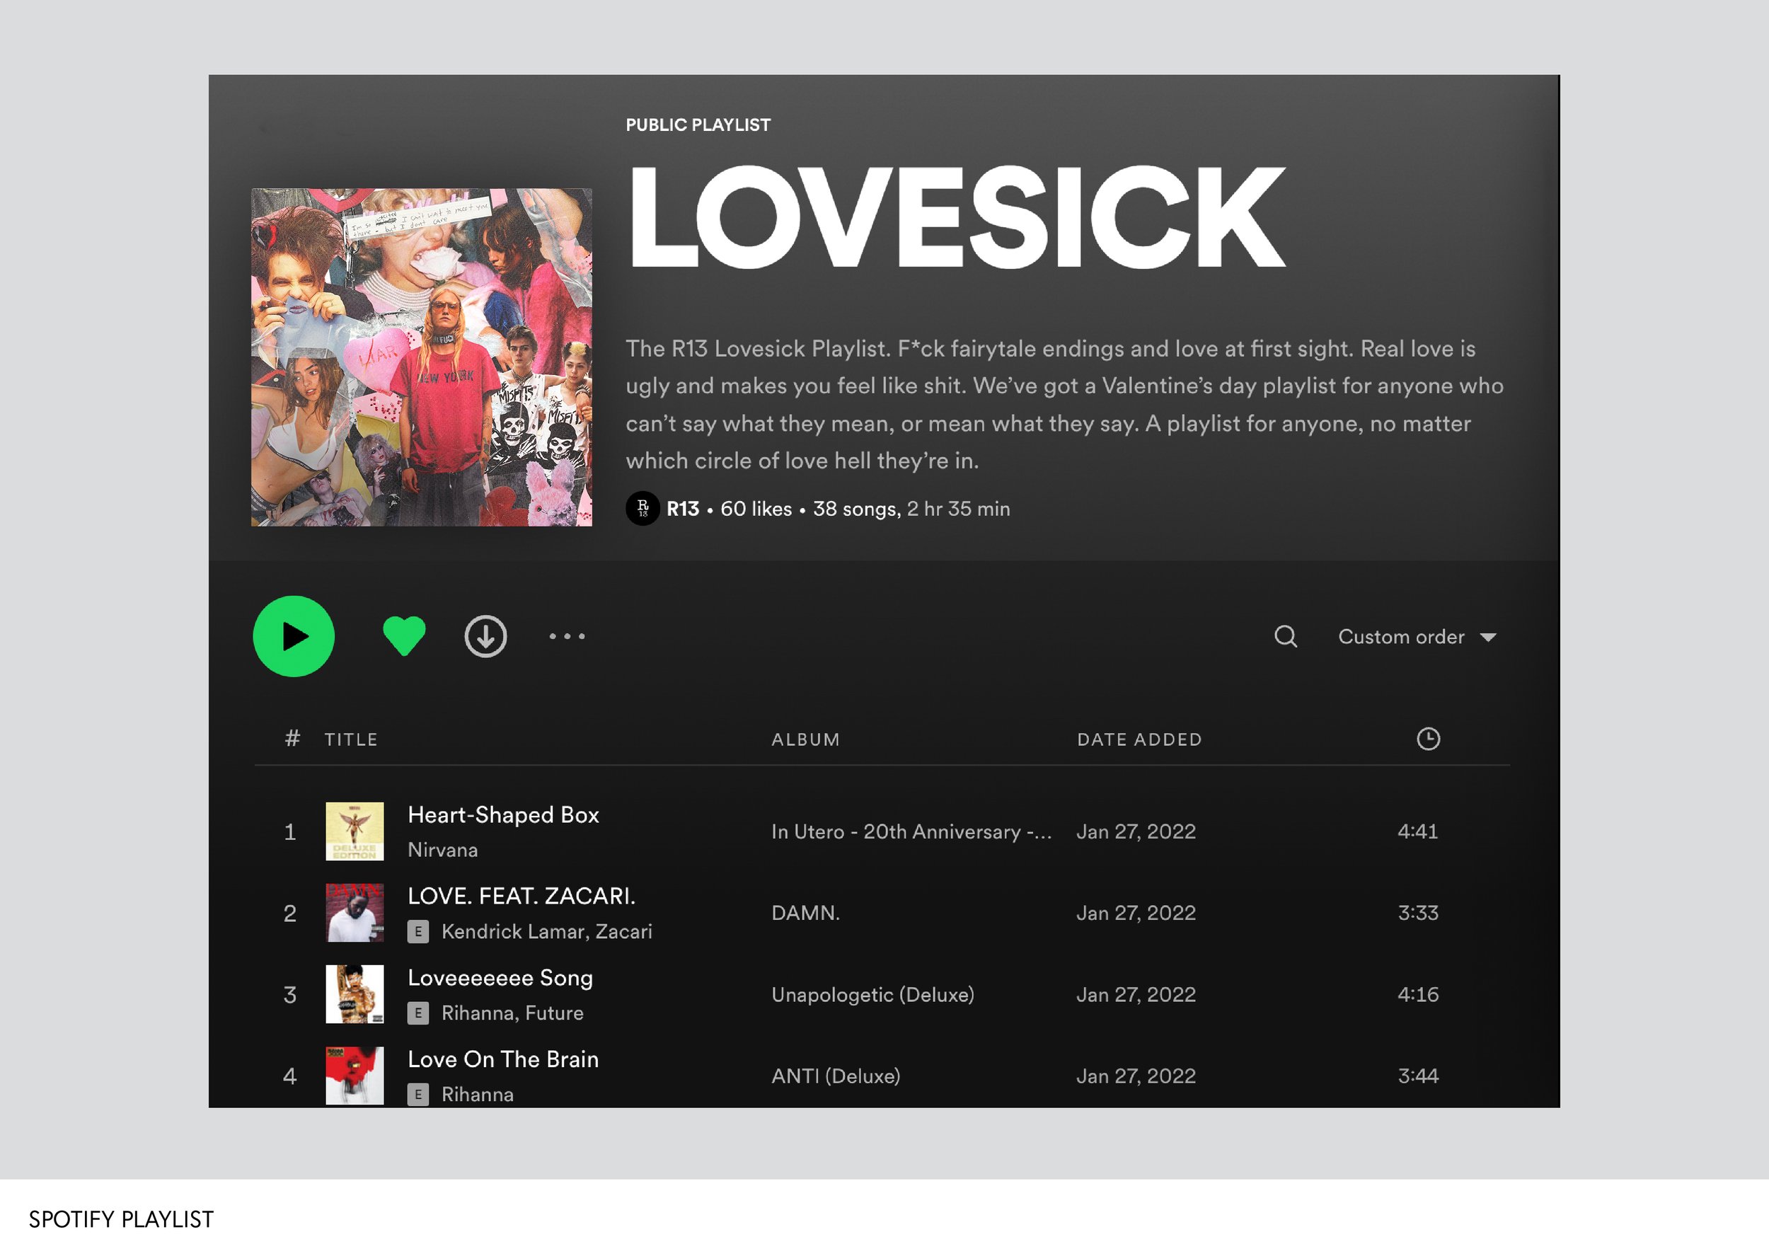Select the Love On The Brain track

[503, 1059]
